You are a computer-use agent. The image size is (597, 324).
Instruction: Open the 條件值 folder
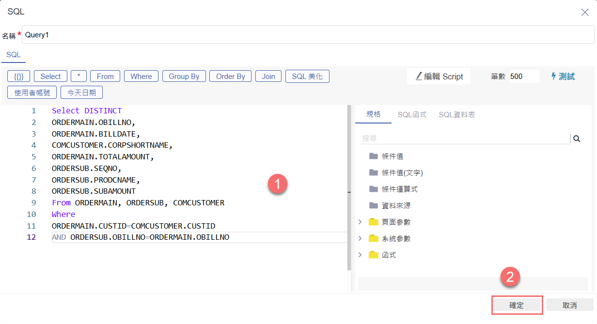392,156
